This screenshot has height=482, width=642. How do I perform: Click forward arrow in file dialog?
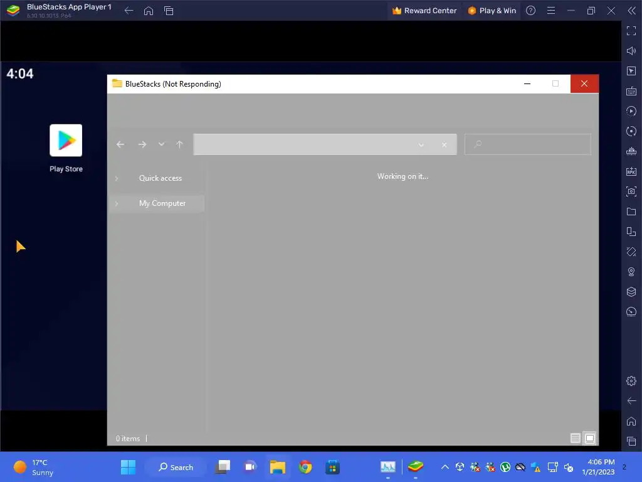pyautogui.click(x=142, y=144)
